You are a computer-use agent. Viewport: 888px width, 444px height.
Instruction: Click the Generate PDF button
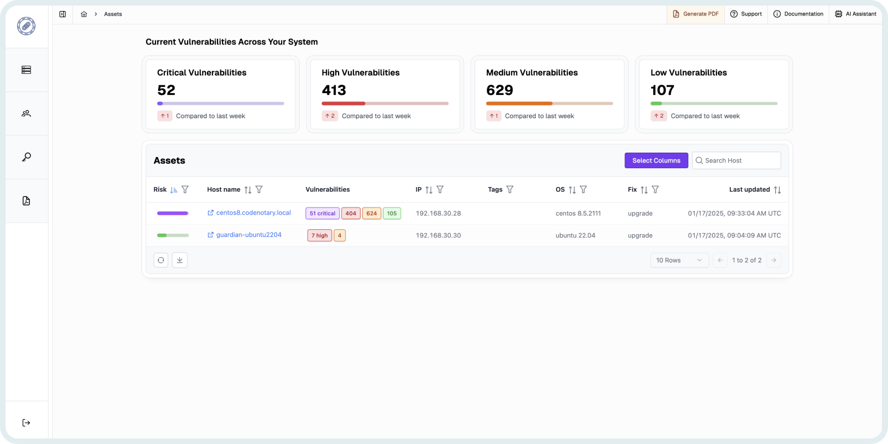pyautogui.click(x=695, y=14)
